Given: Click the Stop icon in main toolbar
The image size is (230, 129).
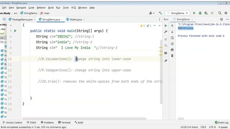Looking at the screenshot, I should pos(212,13).
